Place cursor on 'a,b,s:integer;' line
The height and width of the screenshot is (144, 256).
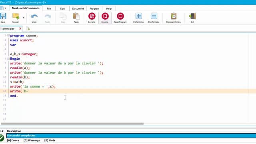[24, 54]
